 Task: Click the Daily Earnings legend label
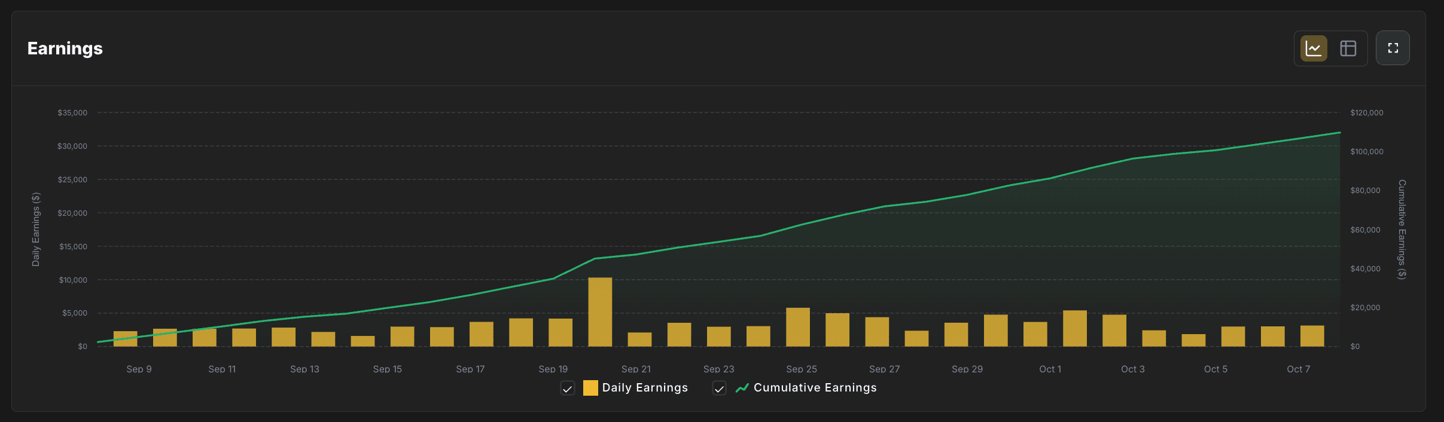point(645,388)
